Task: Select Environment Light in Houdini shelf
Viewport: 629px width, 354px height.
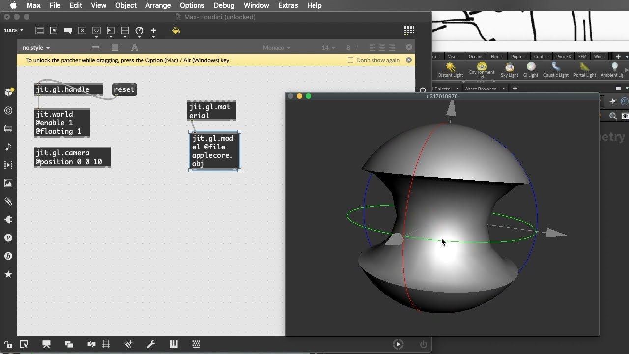Action: 482,70
